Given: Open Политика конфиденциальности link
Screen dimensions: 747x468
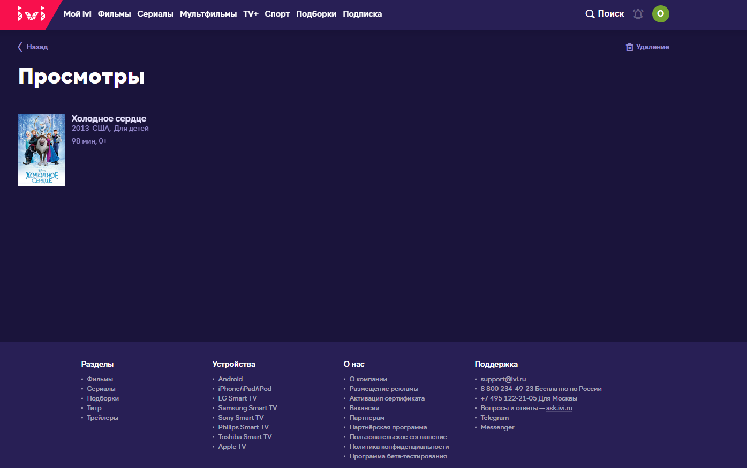Looking at the screenshot, I should pyautogui.click(x=399, y=447).
